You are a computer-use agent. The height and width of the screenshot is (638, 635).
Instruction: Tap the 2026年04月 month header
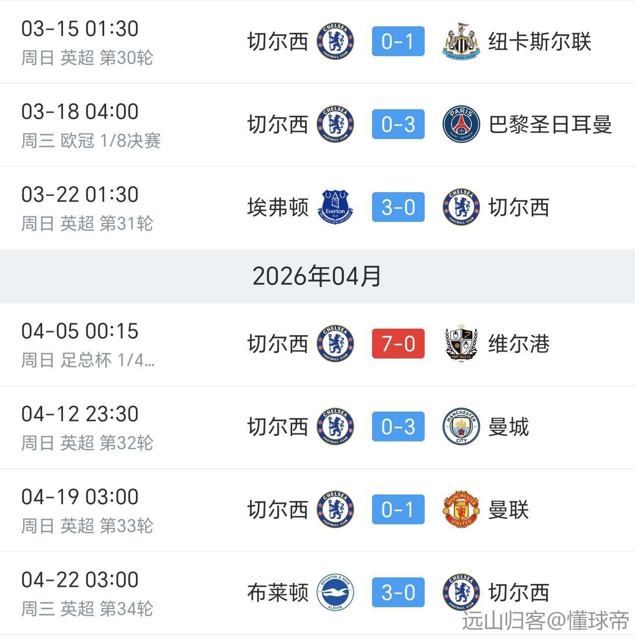[317, 276]
